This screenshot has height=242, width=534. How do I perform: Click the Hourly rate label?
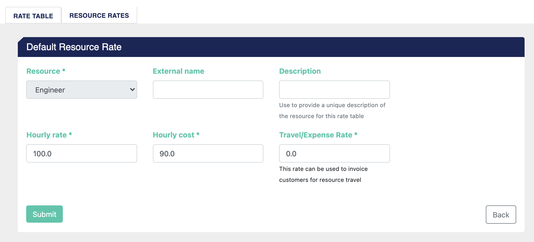click(x=49, y=135)
